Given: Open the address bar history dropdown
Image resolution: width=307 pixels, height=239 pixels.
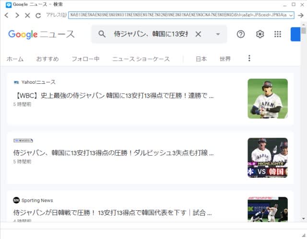Looking at the screenshot, I should (291, 15).
